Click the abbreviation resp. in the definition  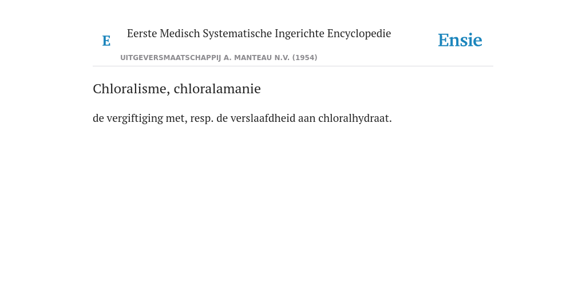[x=202, y=119]
